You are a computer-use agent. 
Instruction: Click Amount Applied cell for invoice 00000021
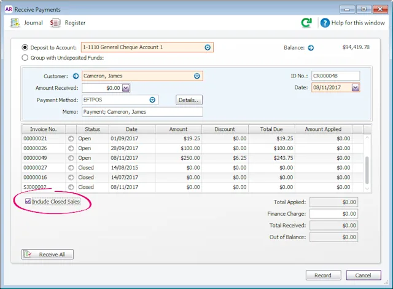tap(324, 138)
